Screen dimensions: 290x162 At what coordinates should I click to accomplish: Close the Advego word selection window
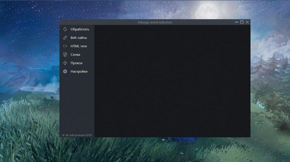(x=247, y=22)
